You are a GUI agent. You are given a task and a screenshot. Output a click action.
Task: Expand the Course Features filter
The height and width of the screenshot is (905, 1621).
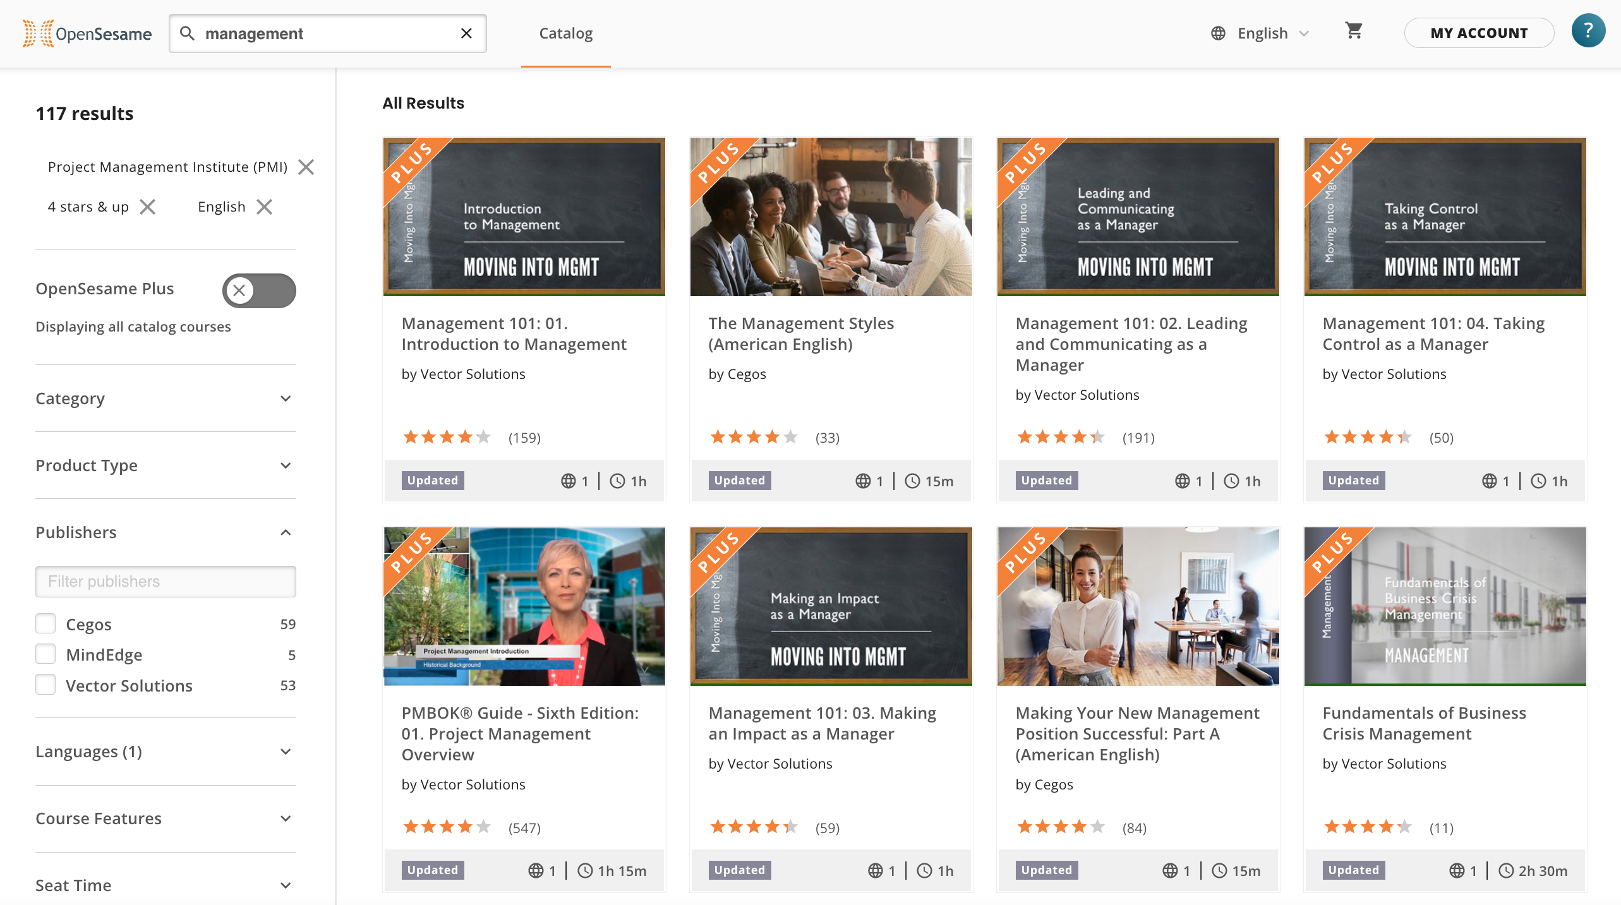tap(166, 818)
